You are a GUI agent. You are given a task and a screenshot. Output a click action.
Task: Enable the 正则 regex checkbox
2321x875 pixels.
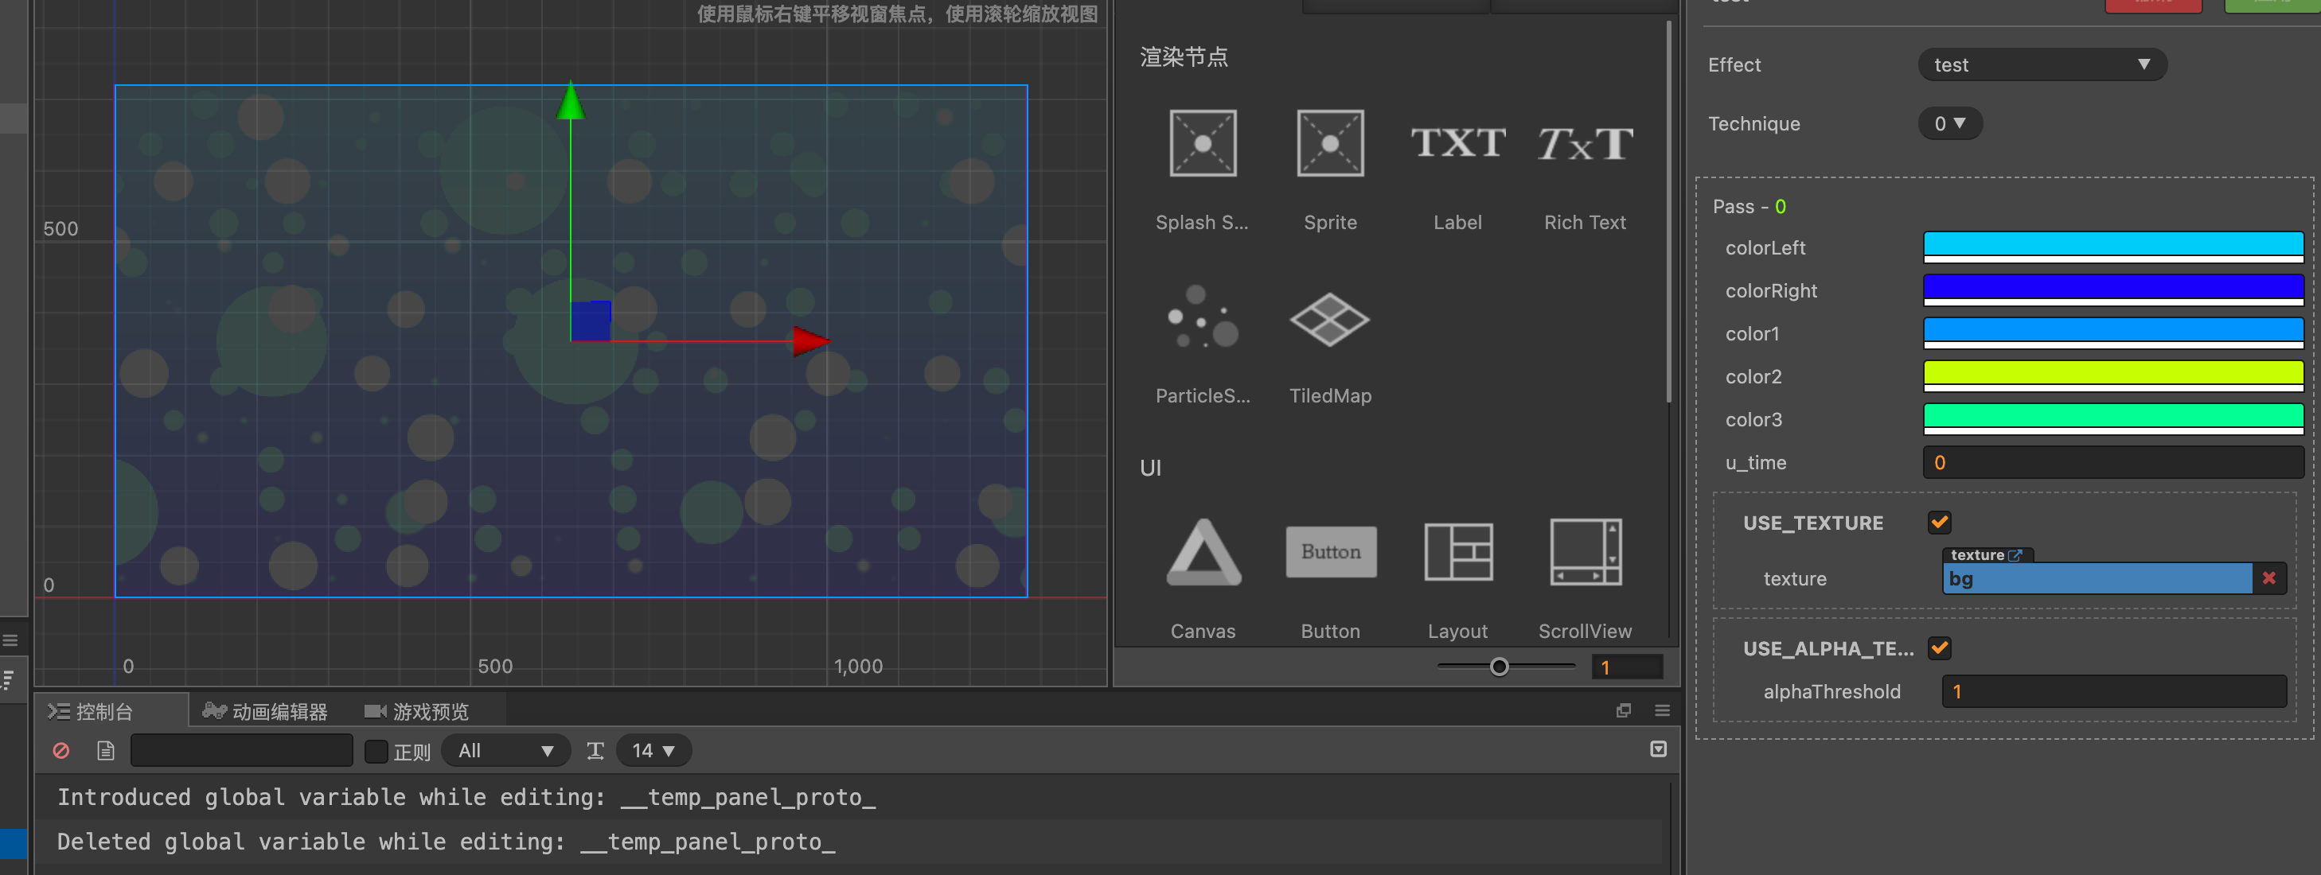[x=376, y=751]
